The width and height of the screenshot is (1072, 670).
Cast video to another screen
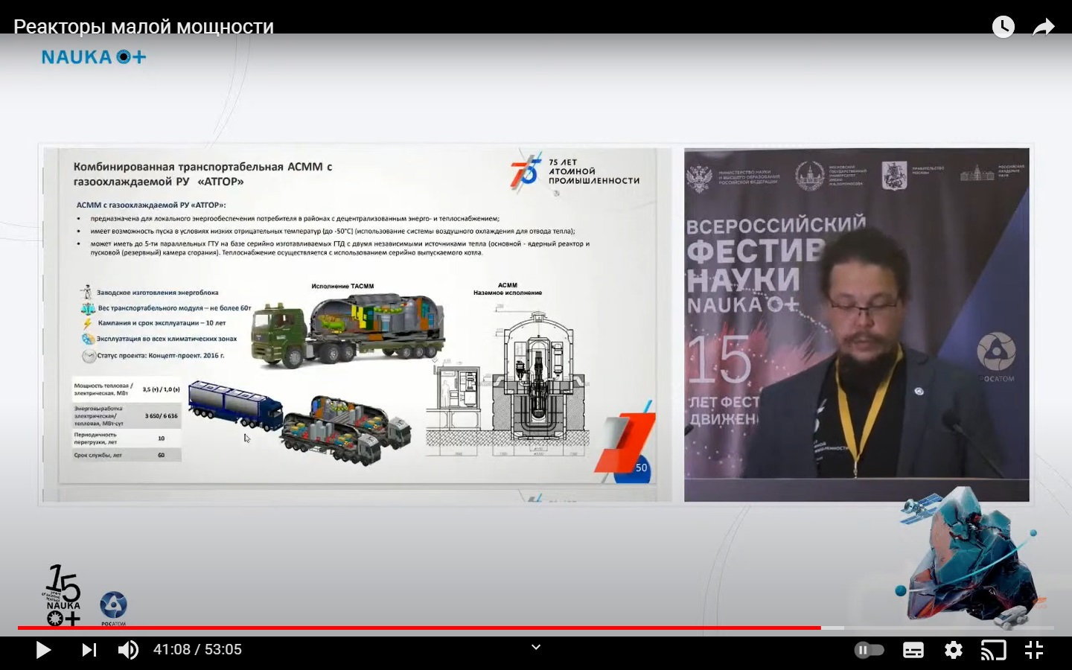click(993, 650)
